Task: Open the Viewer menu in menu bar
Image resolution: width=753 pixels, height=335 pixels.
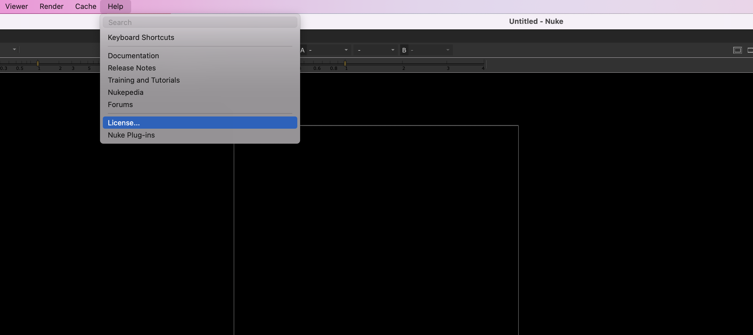Action: click(x=16, y=6)
